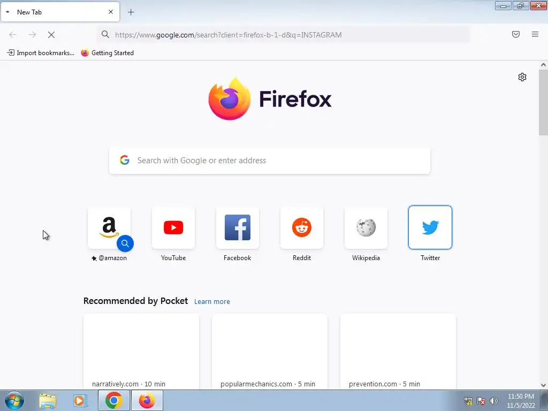
Task: Click the vertical scrollbar thumb
Action: (x=543, y=102)
